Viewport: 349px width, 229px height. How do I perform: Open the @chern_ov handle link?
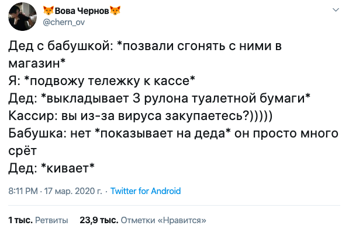click(64, 22)
